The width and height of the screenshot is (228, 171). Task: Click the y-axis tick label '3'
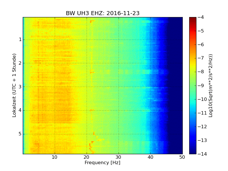click(x=20, y=87)
